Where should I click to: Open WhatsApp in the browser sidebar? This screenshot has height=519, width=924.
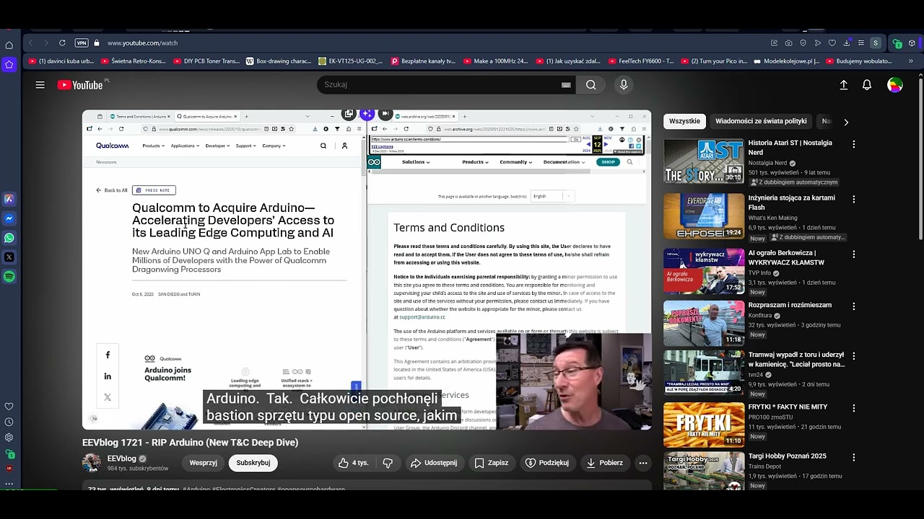(9, 238)
